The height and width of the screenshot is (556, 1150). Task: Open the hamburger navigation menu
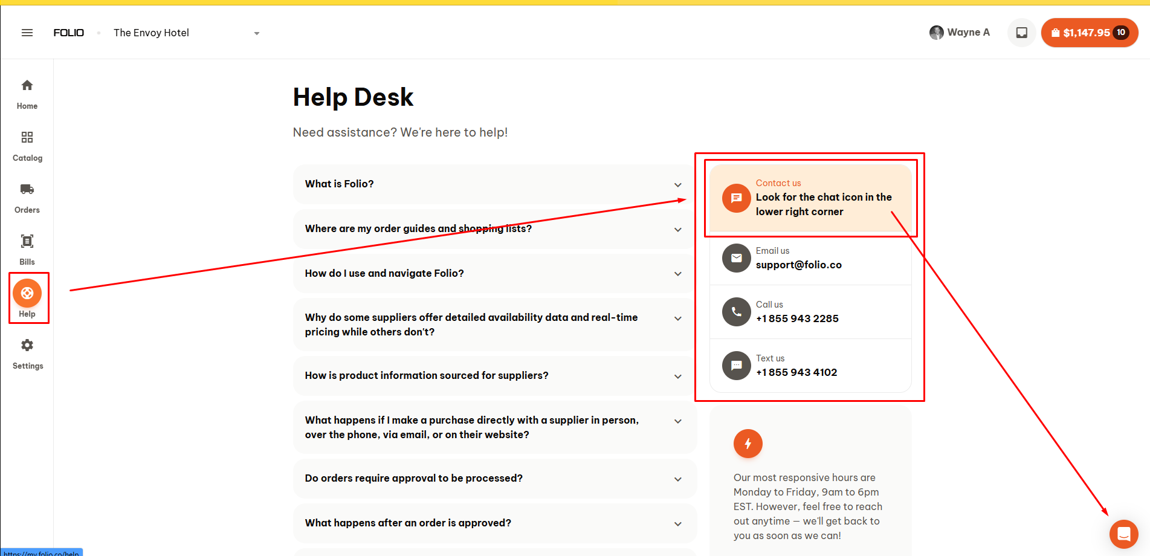(27, 33)
